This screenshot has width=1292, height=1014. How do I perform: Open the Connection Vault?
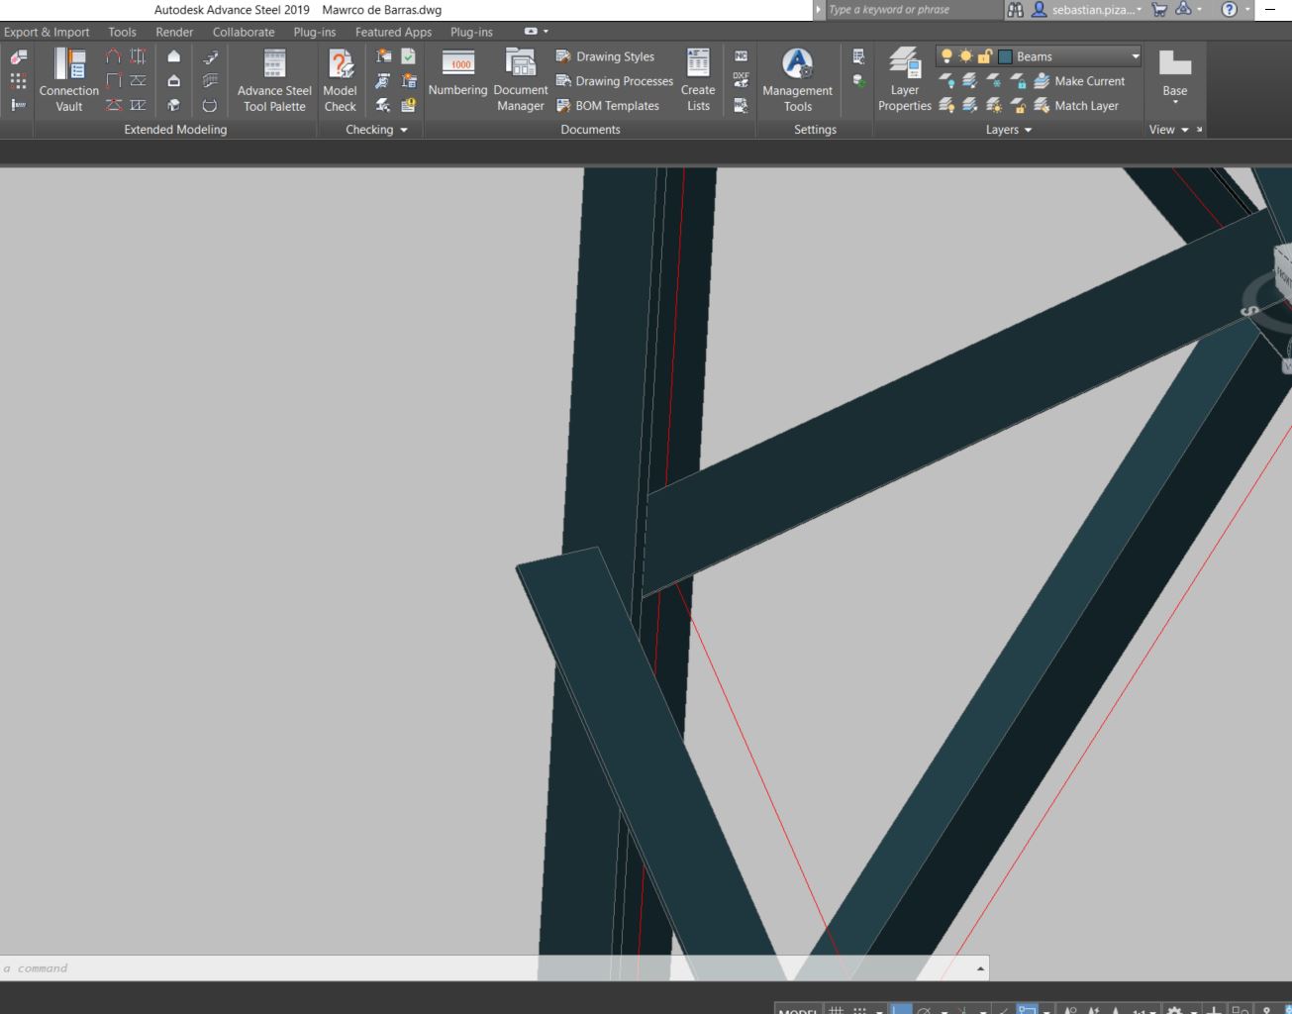point(67,79)
